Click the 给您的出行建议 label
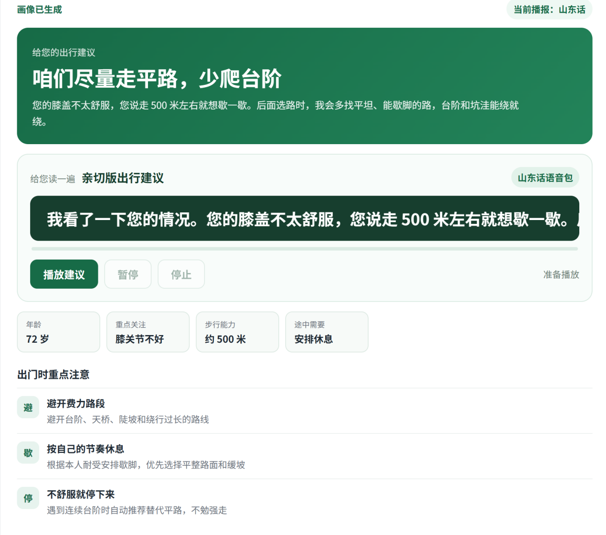The image size is (606, 535). pos(64,52)
